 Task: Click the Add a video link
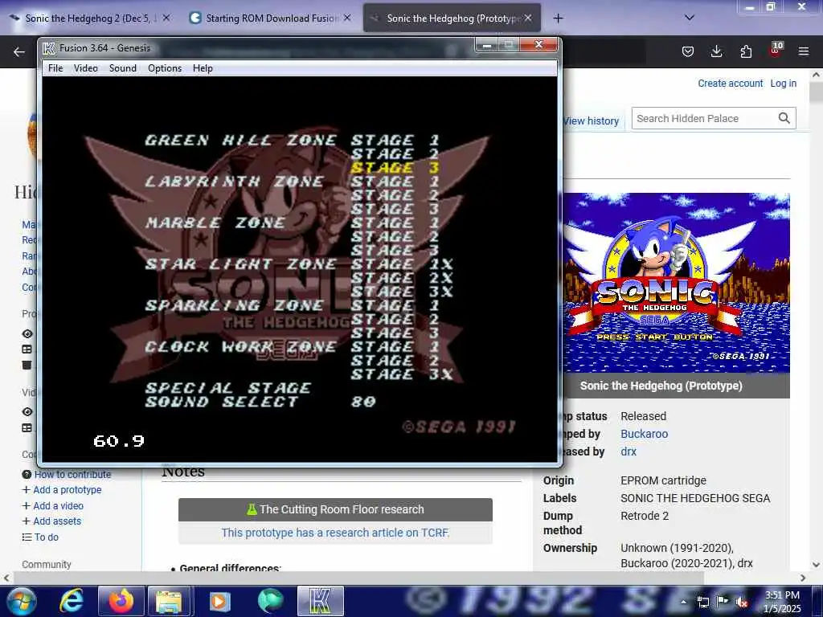click(x=58, y=506)
